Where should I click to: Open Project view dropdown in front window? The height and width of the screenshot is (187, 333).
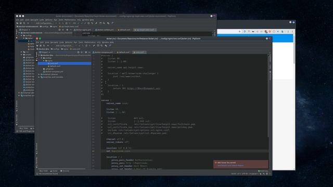pyautogui.click(x=45, y=52)
